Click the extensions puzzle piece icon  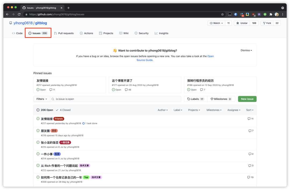click(x=271, y=15)
